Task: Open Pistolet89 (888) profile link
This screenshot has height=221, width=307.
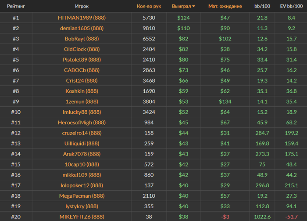Action: (x=82, y=60)
